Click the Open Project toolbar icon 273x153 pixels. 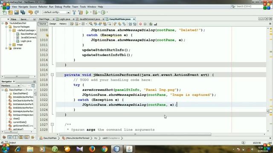point(17,12)
